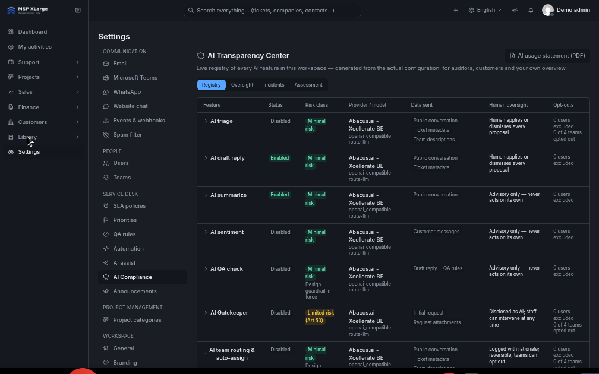Expand the AI draft reply row

(206, 158)
